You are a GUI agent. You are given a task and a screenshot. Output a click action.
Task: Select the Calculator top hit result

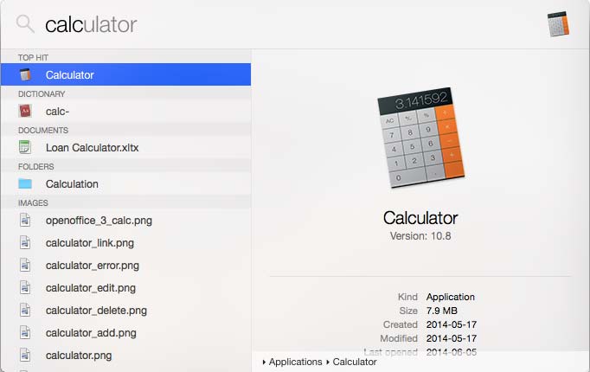70,74
